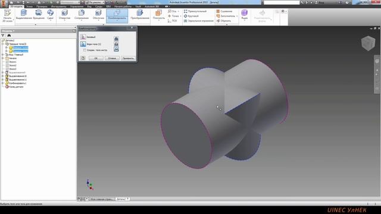Switch to the Вид ribbon tab
381x214 pixels.
pyautogui.click(x=89, y=7)
